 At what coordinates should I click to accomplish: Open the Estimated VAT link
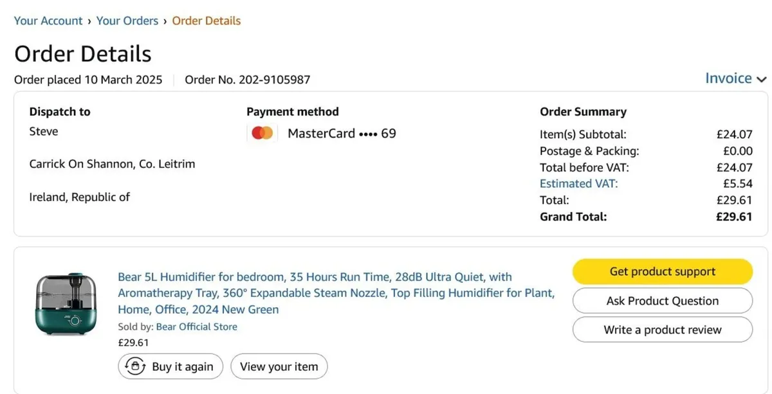coord(578,184)
